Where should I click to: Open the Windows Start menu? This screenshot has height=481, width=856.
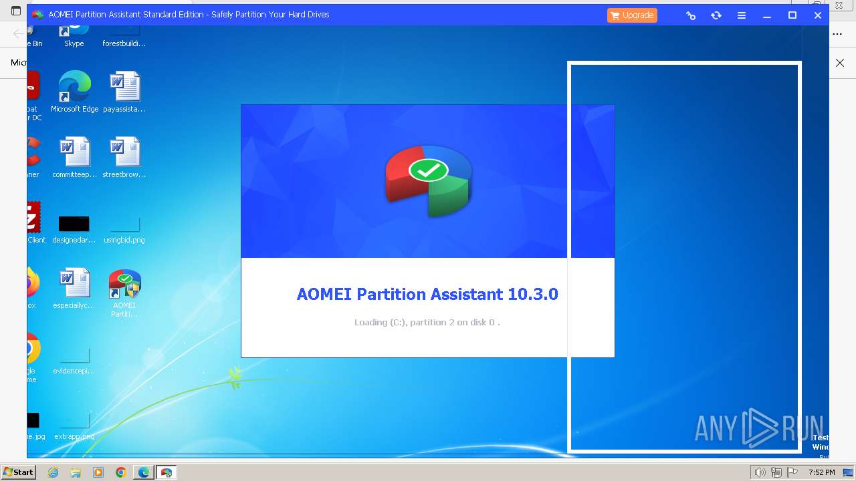coord(19,472)
